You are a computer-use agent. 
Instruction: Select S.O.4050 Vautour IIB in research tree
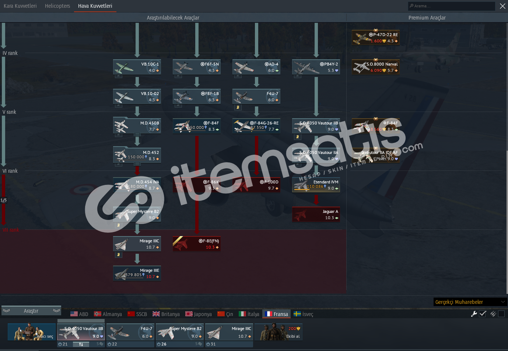pos(316,126)
